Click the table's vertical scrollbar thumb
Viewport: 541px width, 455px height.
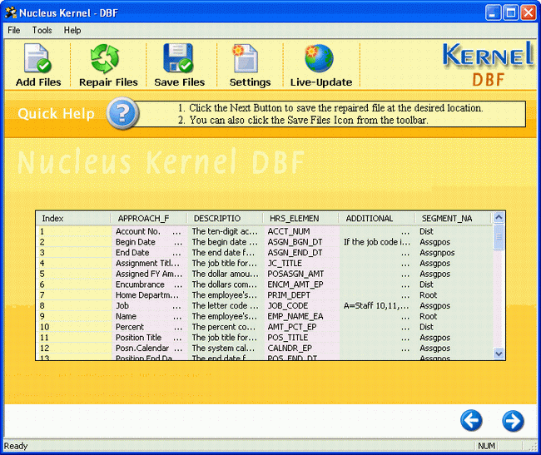(x=499, y=236)
